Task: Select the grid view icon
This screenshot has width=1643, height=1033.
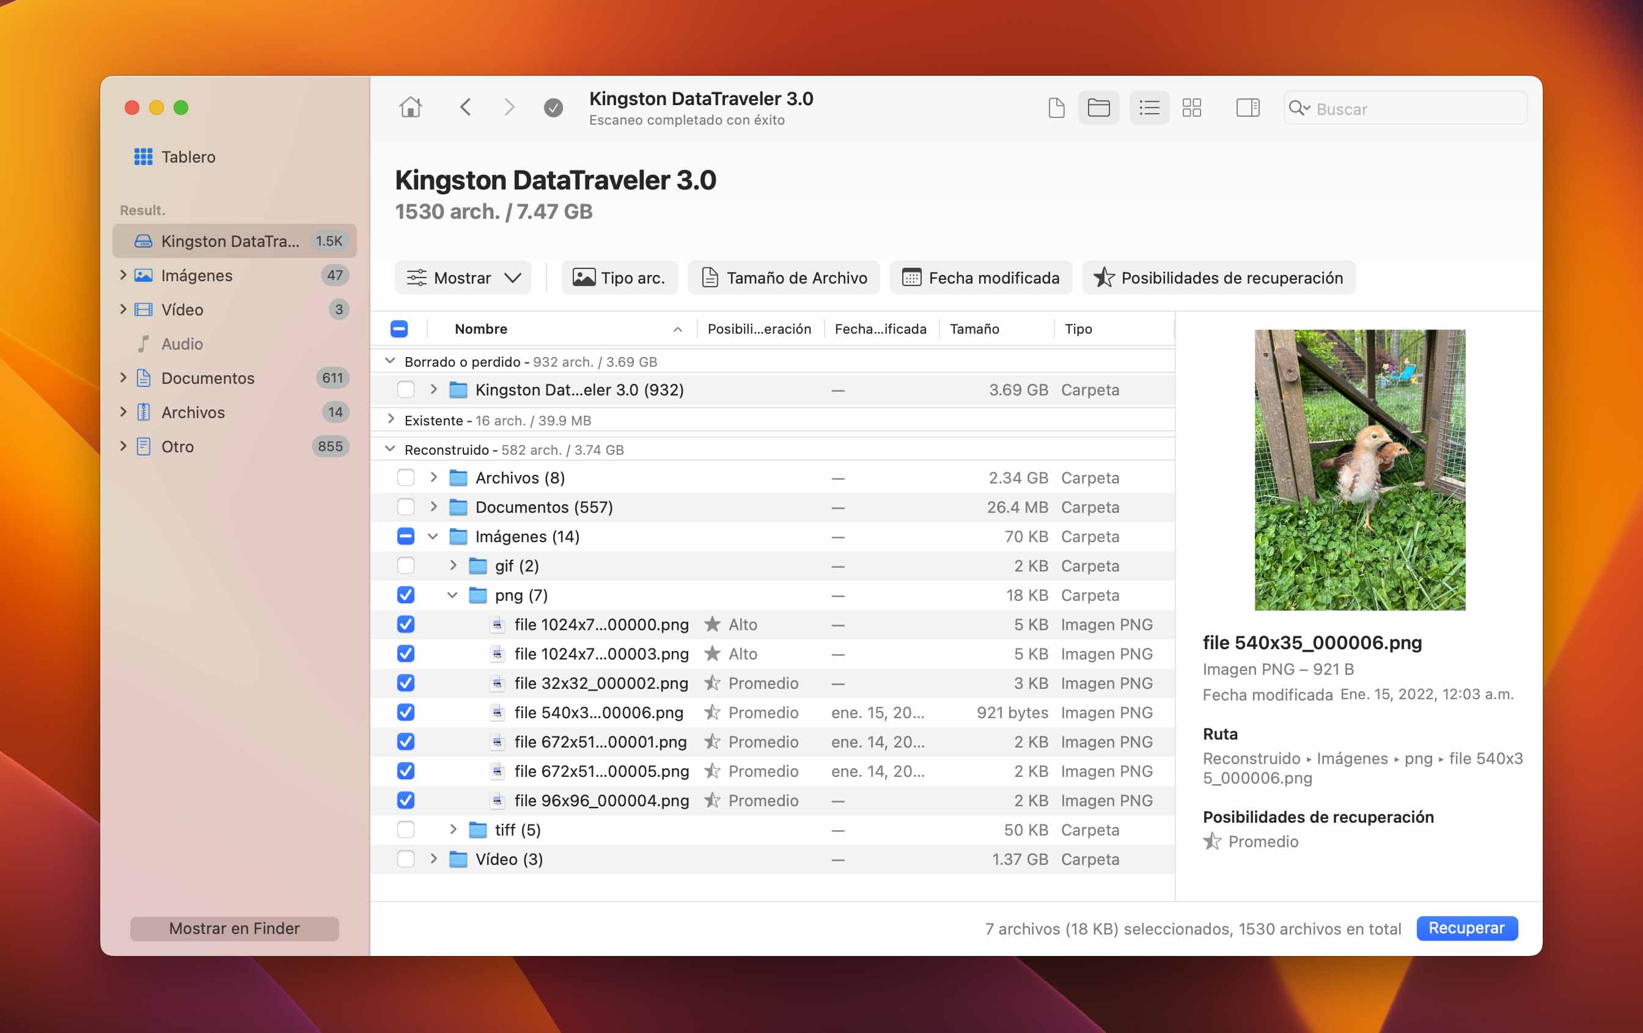Action: 1191,108
